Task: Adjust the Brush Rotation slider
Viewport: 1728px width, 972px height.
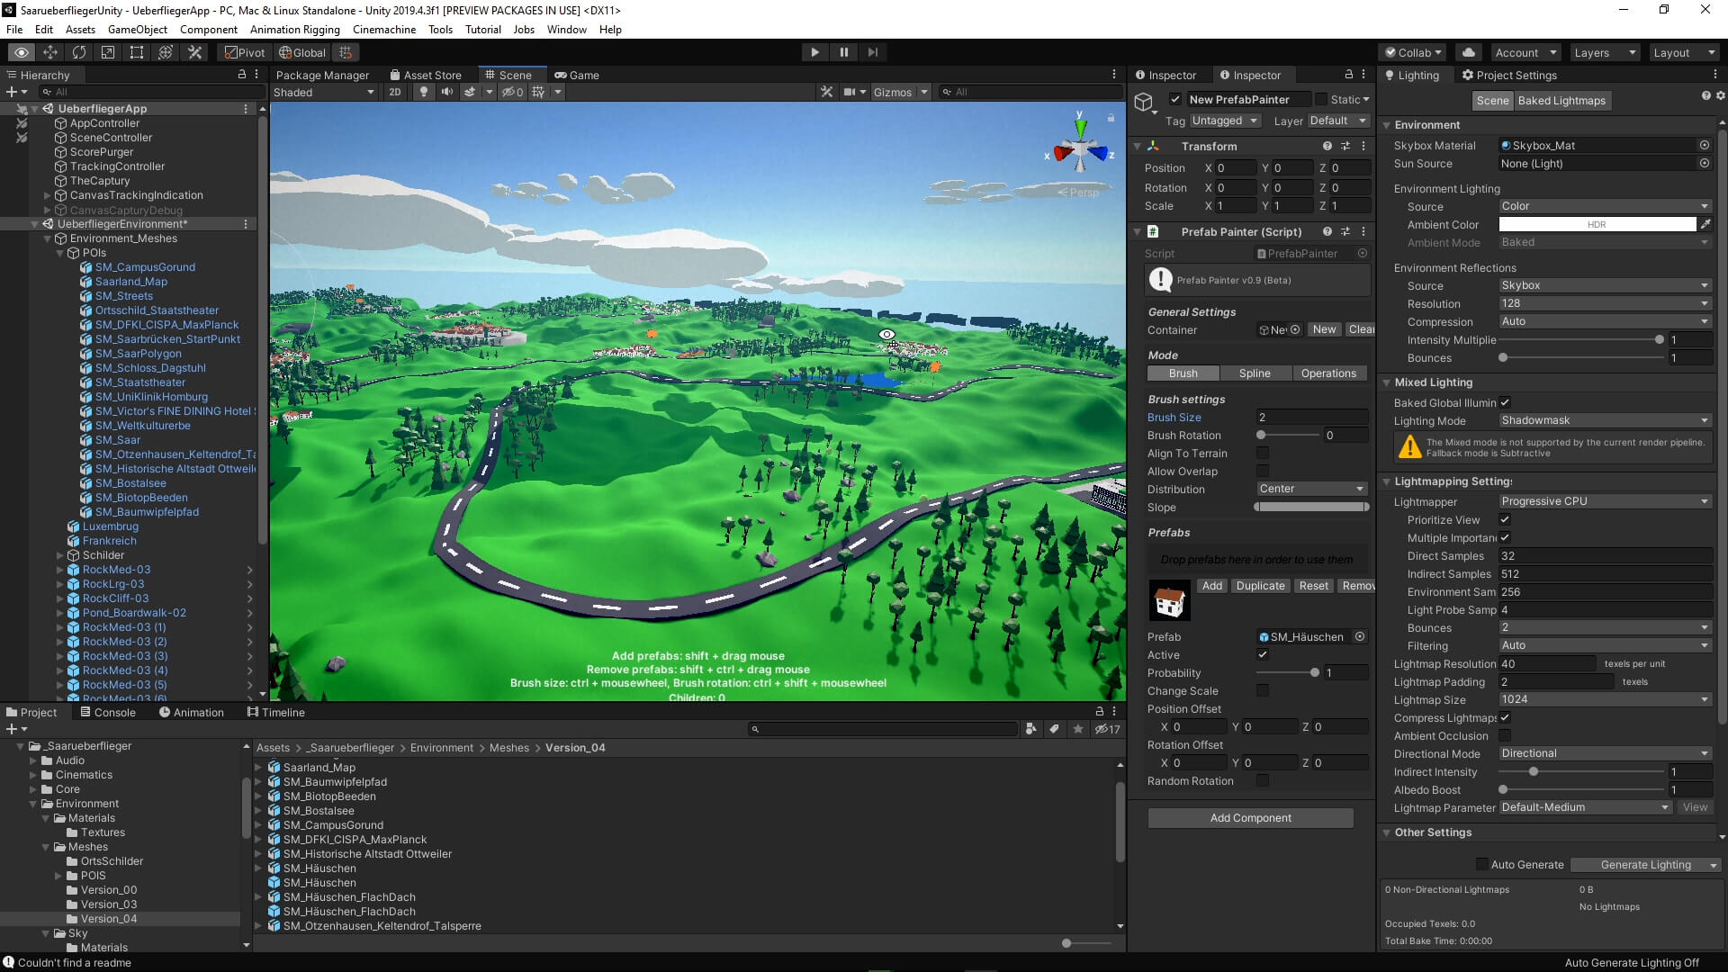Action: tap(1290, 435)
